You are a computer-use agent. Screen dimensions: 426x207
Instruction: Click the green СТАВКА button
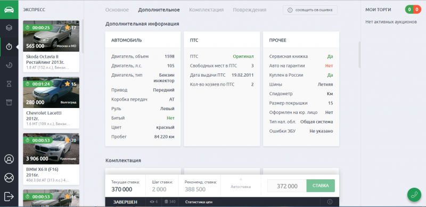(x=321, y=186)
